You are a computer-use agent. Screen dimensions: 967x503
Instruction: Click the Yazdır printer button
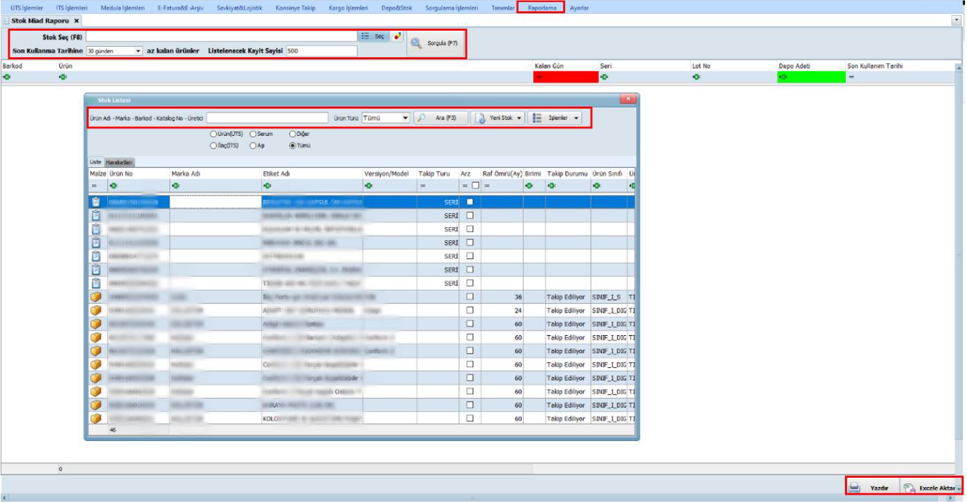click(872, 488)
